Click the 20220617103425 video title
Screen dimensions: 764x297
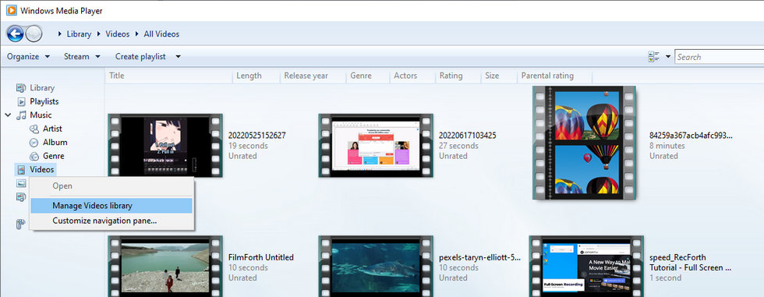tap(467, 136)
